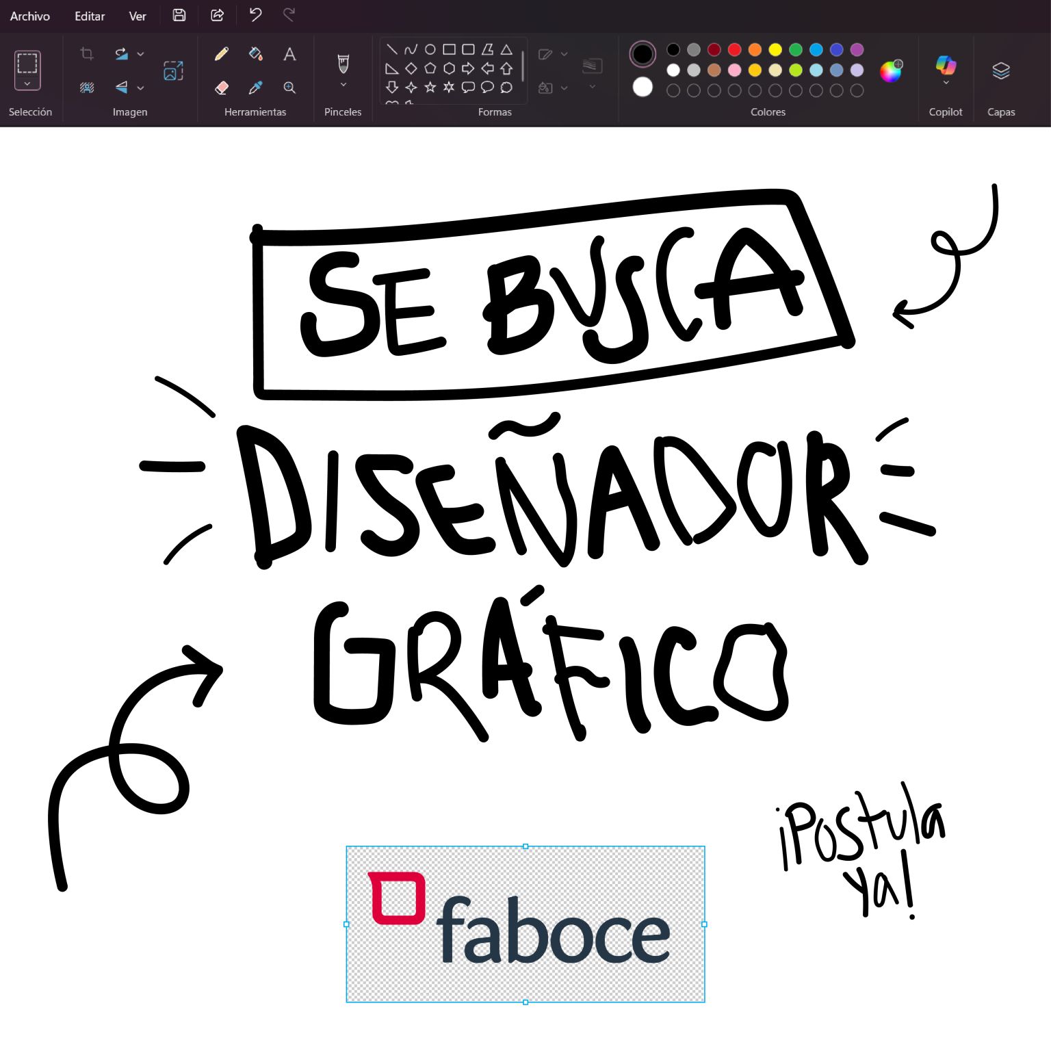Save the image with the floppy disk icon
Viewport: 1051px width, 1051px height.
click(x=179, y=15)
